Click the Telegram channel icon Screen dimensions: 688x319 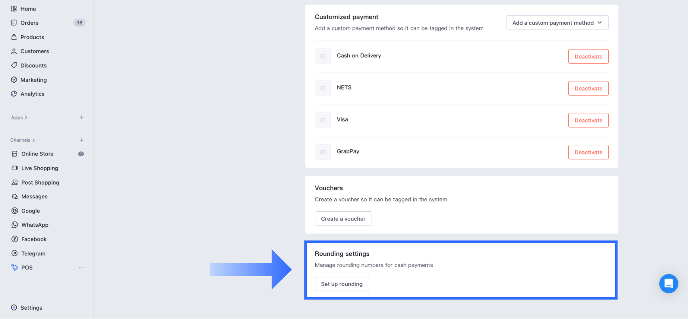tap(15, 253)
